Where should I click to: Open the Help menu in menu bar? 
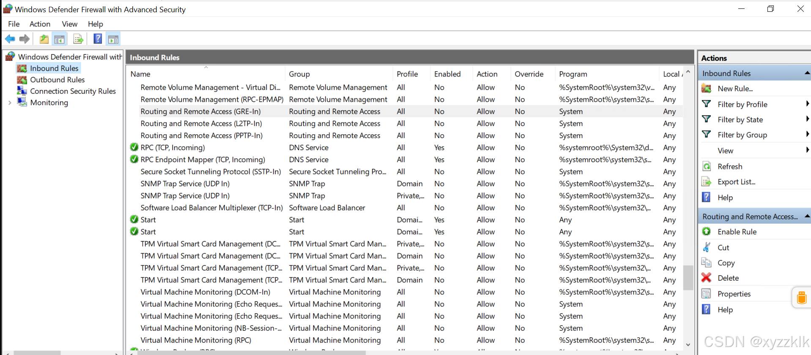[x=96, y=24]
